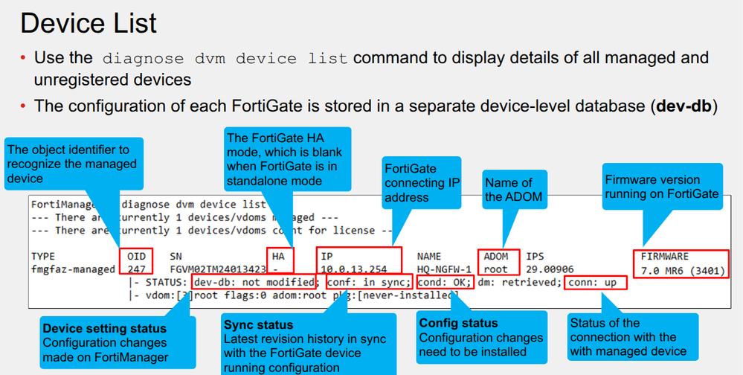
Task: Click the IPS version "29.00906"
Action: (550, 269)
